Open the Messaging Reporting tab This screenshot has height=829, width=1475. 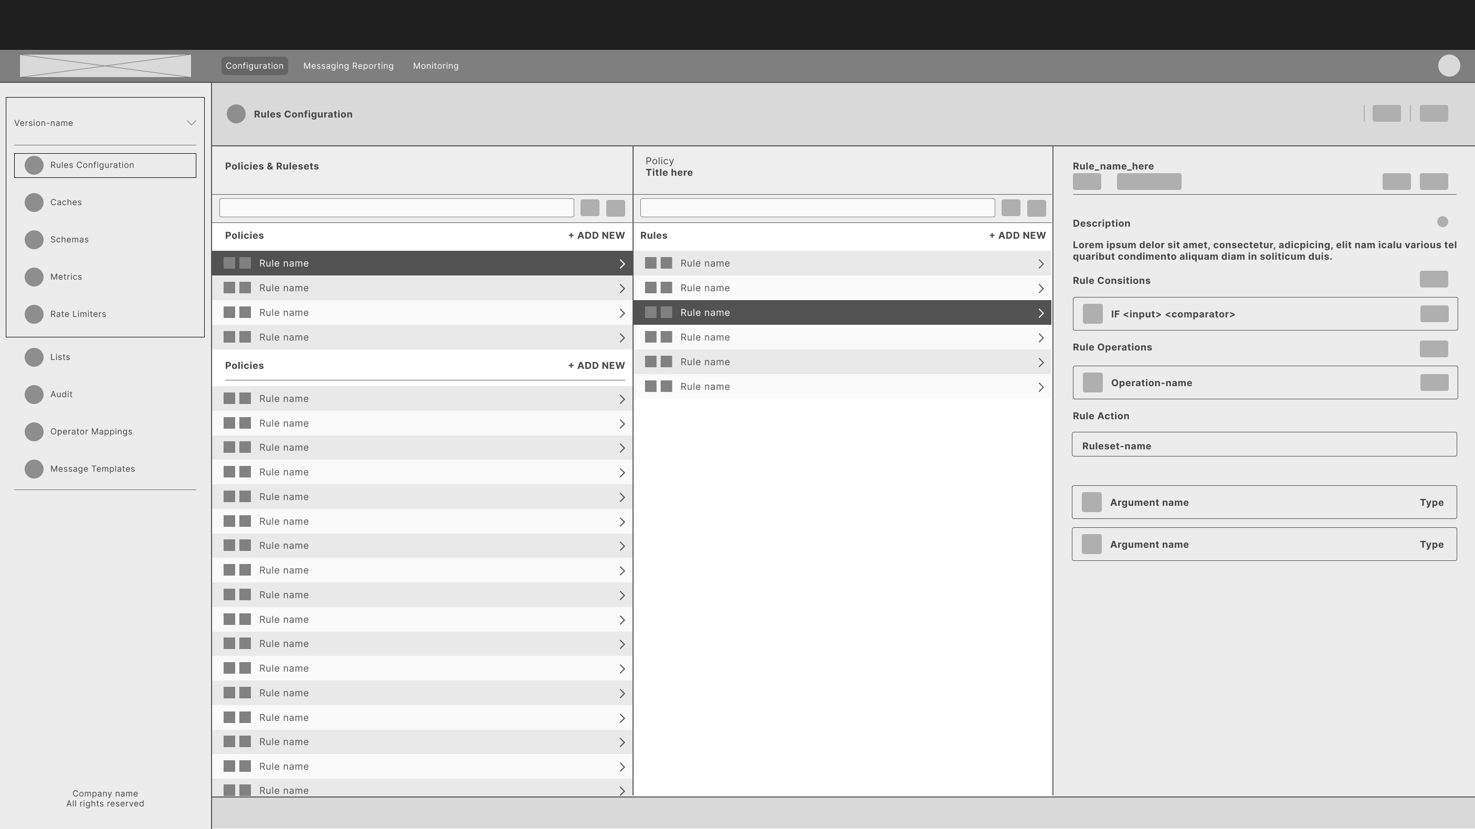pyautogui.click(x=348, y=65)
